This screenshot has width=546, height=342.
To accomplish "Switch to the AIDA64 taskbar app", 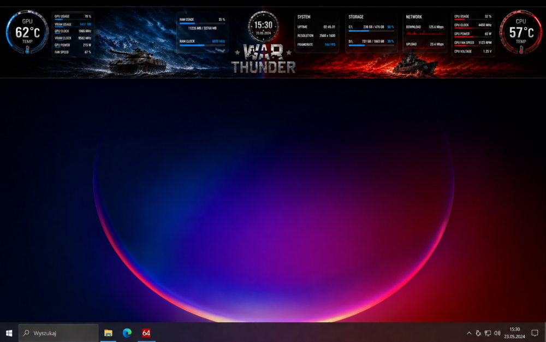I will click(x=146, y=333).
